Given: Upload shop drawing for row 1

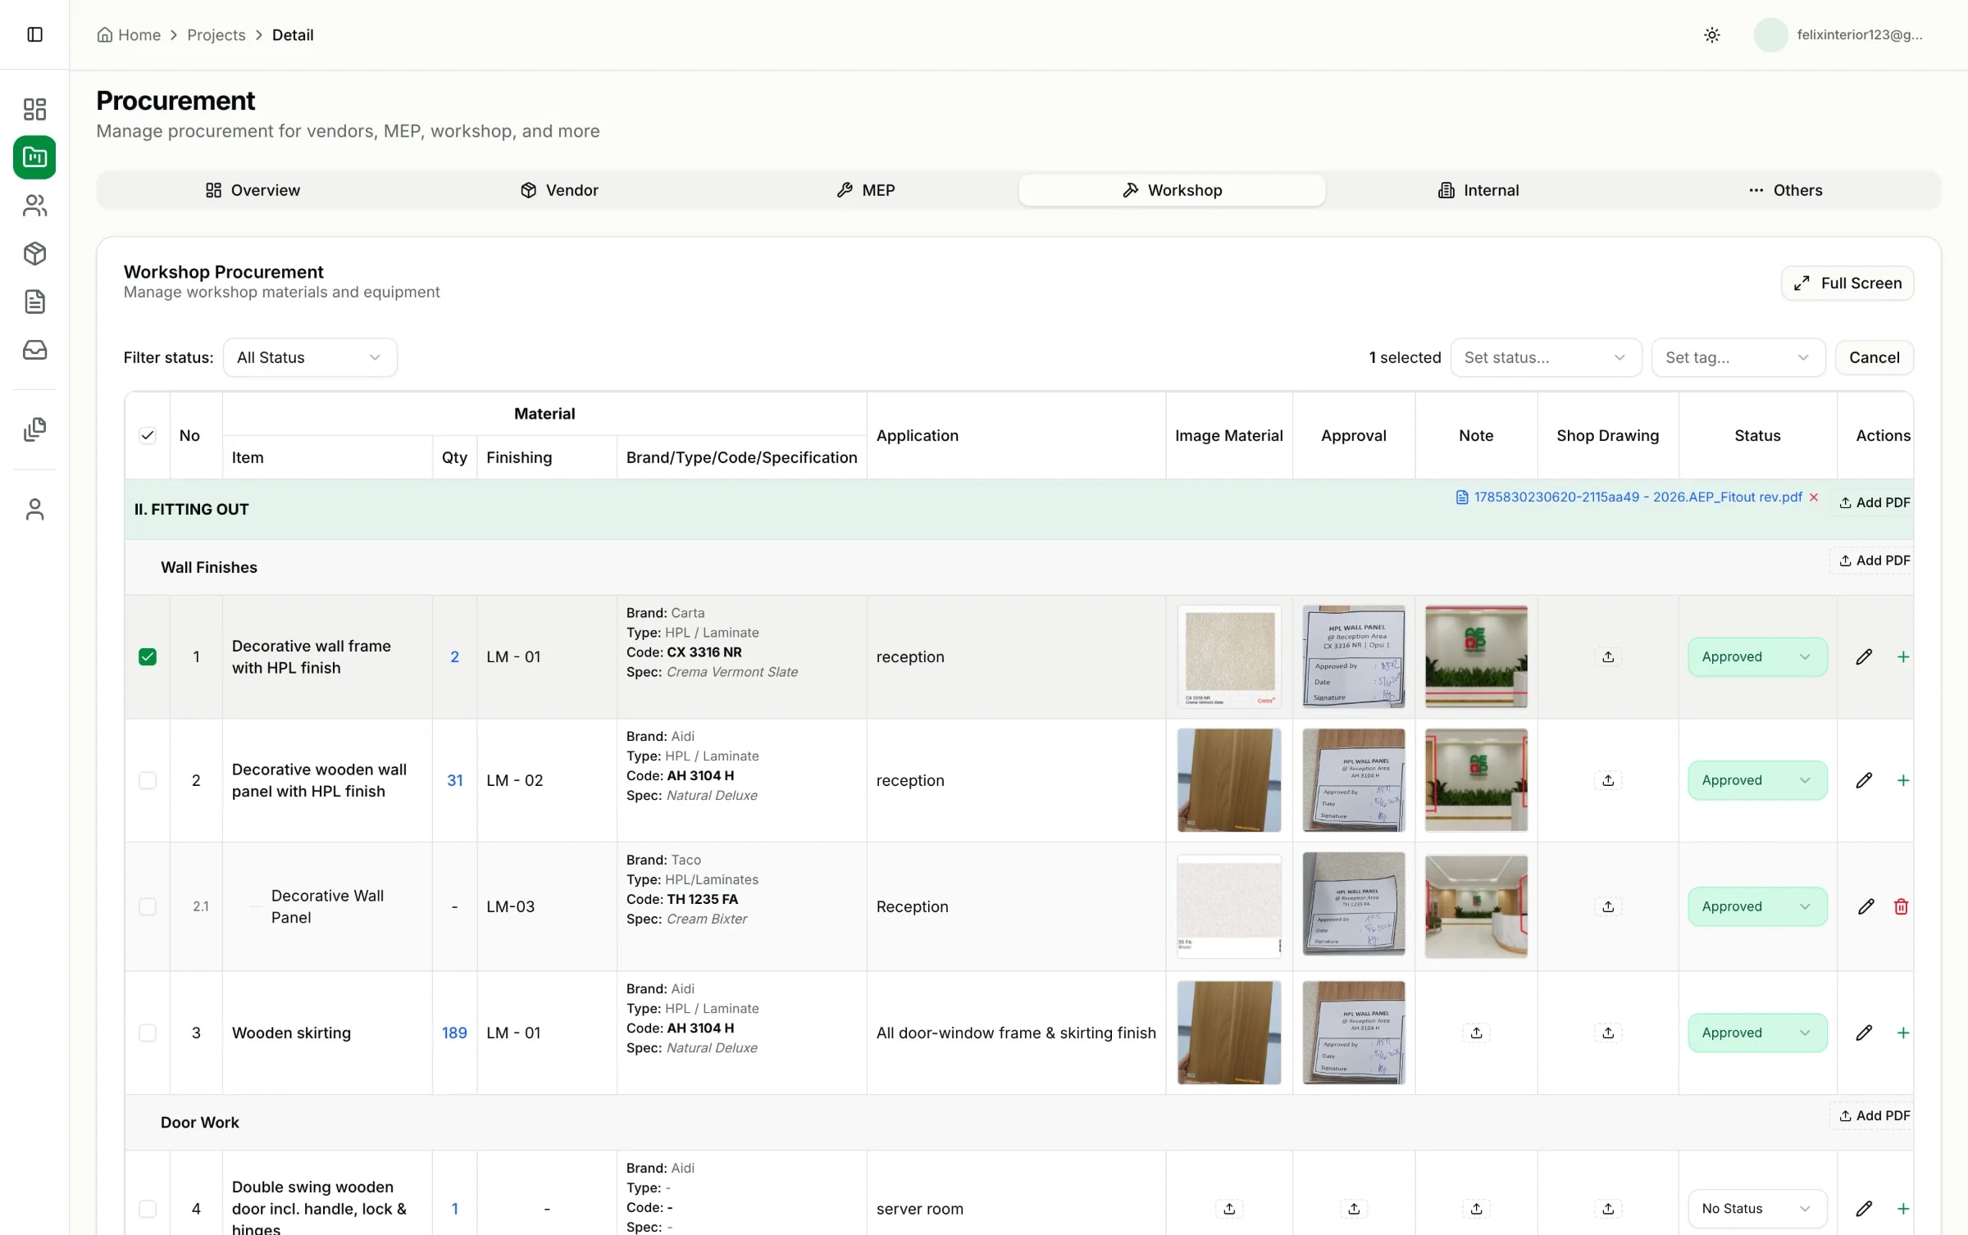Looking at the screenshot, I should tap(1608, 656).
